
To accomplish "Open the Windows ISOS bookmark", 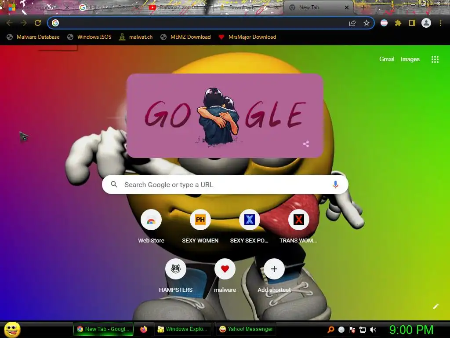I will click(90, 37).
